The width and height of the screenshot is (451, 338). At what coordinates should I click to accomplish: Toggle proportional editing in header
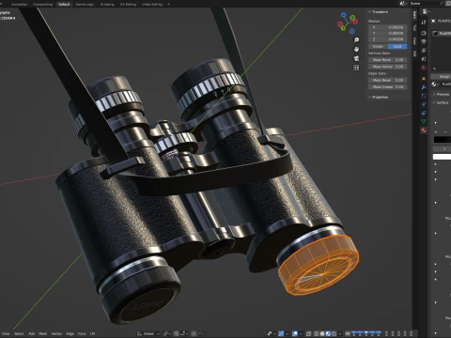194,333
